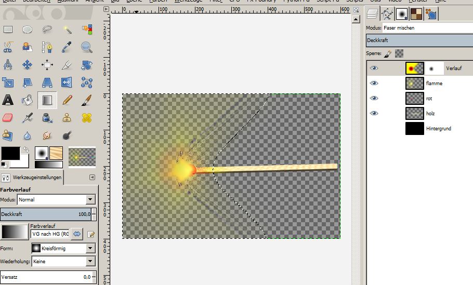Select the Perspective Clone tool
The height and width of the screenshot is (285, 473).
(8, 135)
